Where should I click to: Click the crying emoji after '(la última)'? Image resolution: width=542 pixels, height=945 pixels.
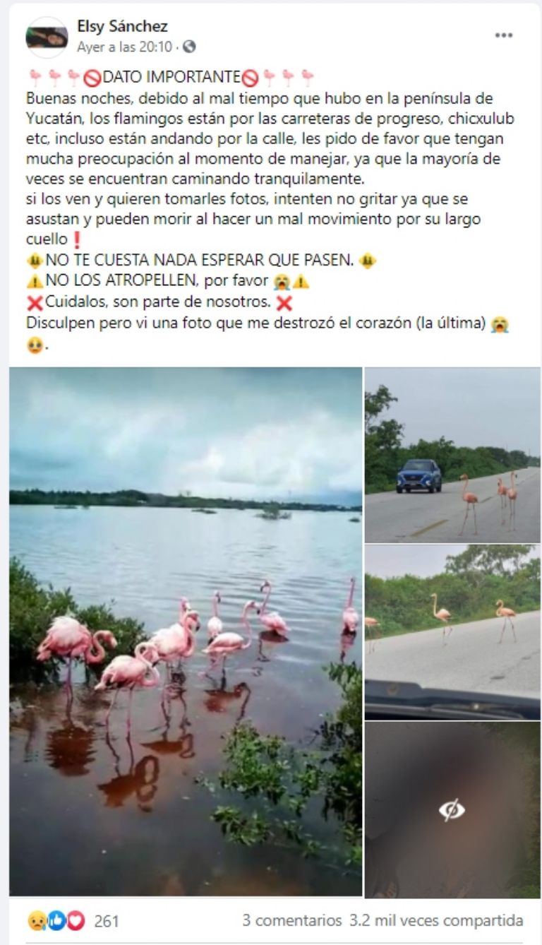tap(500, 324)
